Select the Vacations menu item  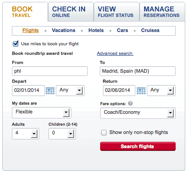click(x=64, y=30)
